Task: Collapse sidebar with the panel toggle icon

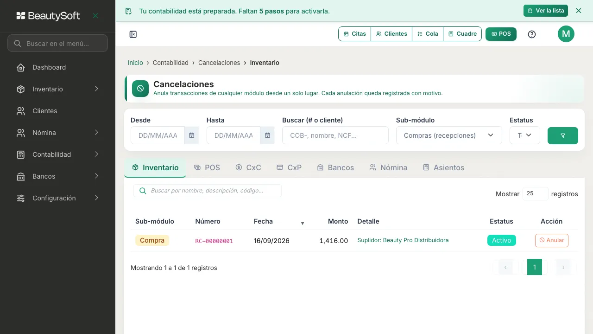Action: [133, 34]
